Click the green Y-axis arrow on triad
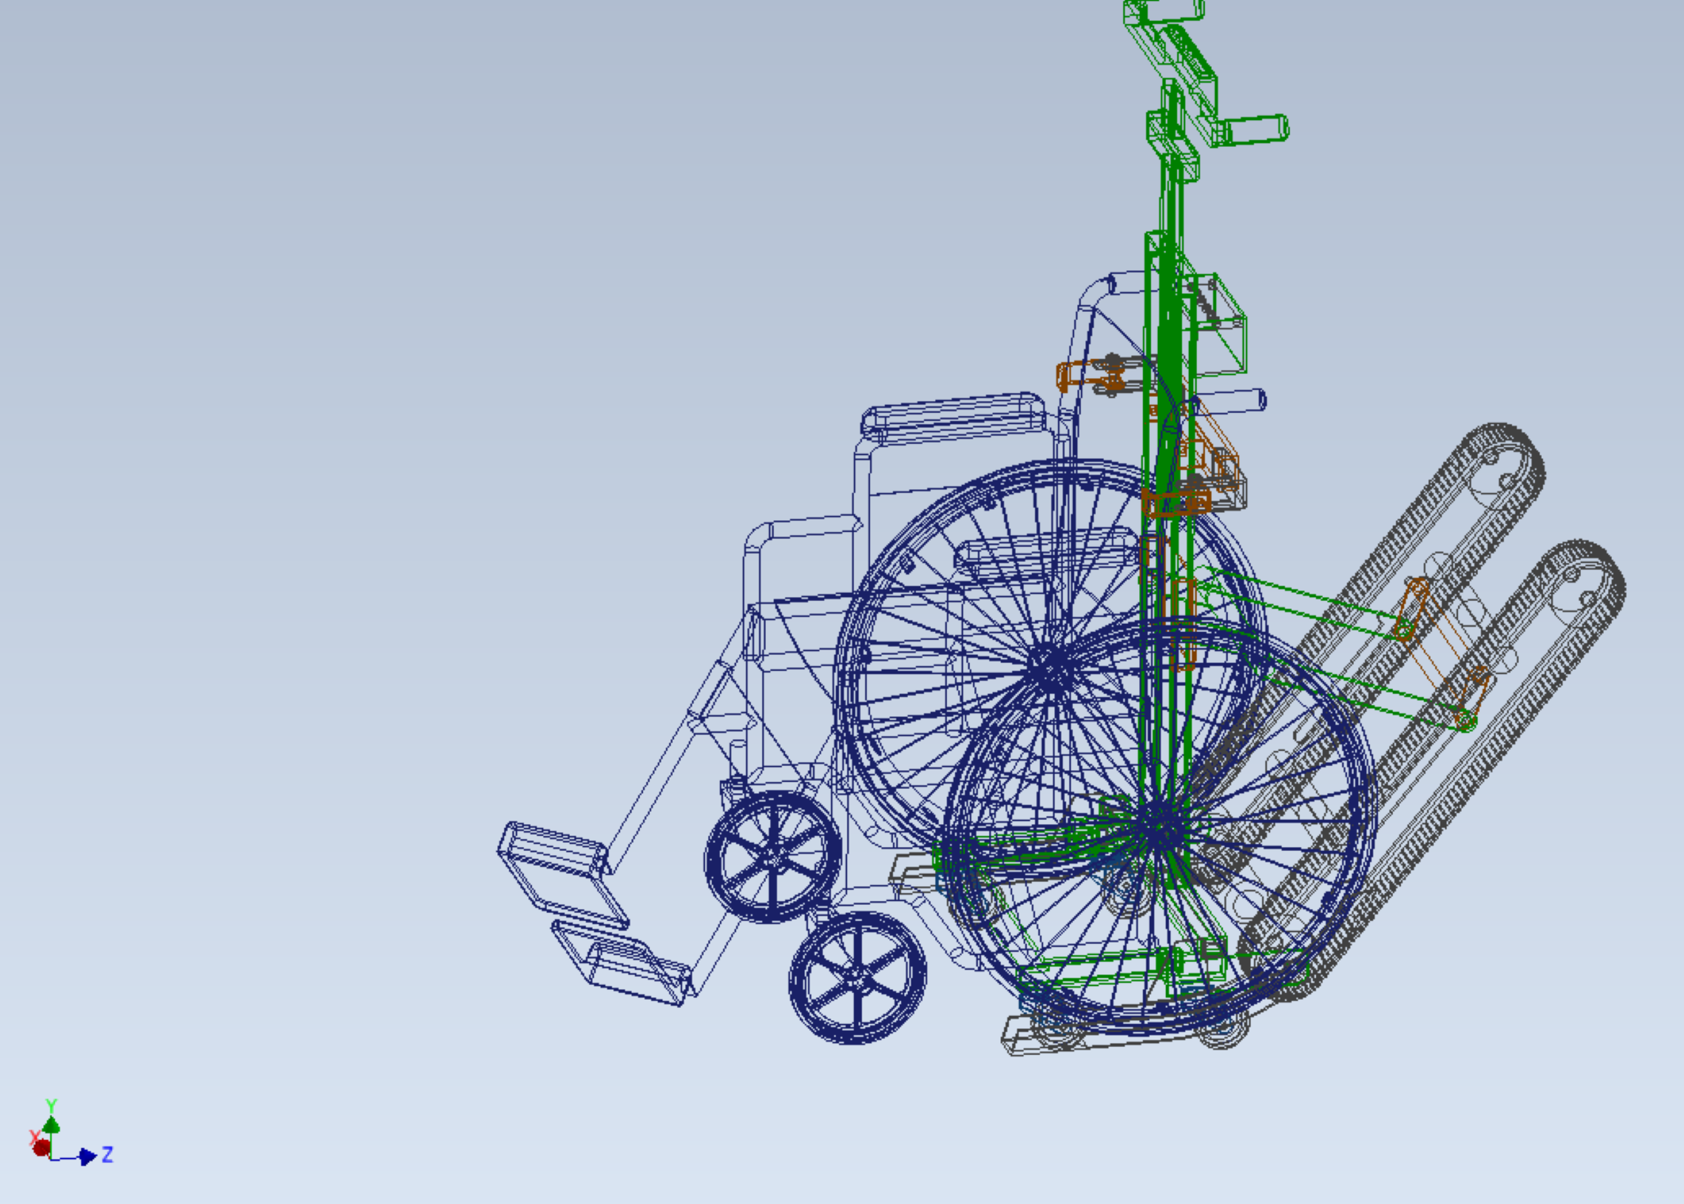Viewport: 1684px width, 1204px height. tap(51, 1126)
